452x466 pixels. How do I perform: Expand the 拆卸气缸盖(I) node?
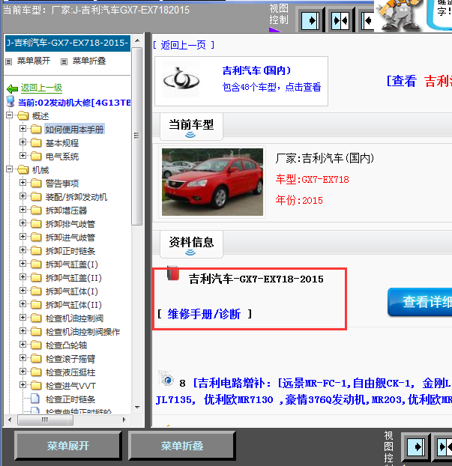pyautogui.click(x=22, y=263)
